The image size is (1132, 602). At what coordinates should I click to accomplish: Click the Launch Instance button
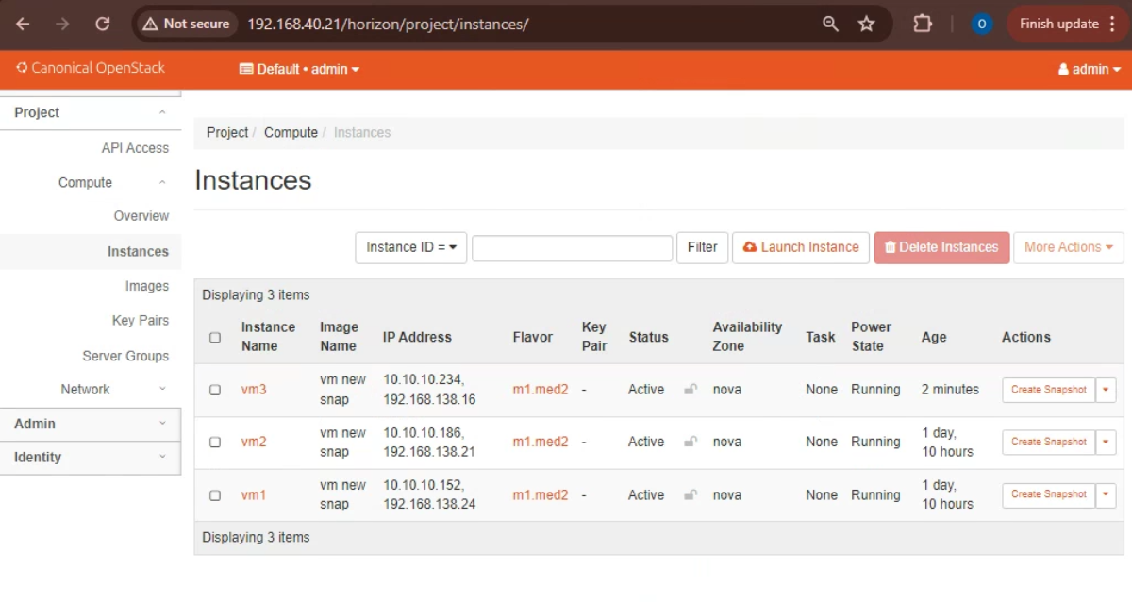coord(801,247)
